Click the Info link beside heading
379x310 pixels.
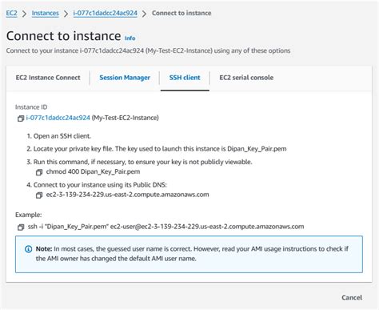(130, 38)
